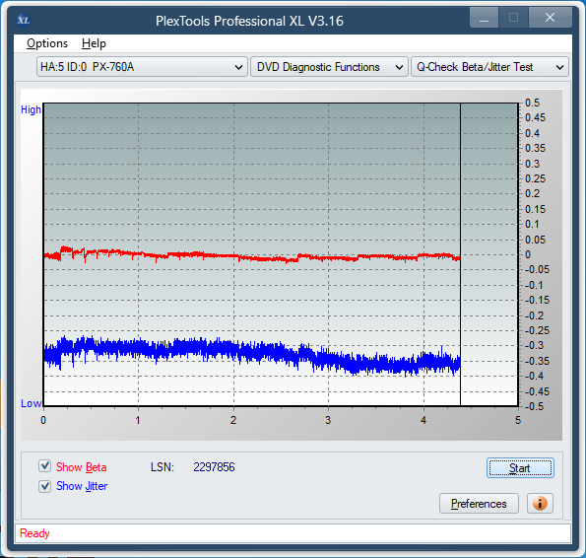Open the Options menu

pos(47,43)
